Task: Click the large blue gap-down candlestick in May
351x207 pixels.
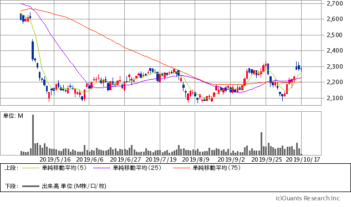Action: tap(33, 51)
